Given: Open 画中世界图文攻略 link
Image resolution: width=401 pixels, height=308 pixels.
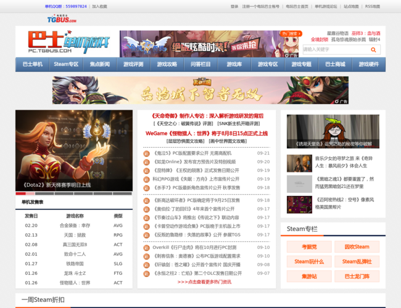Looking at the screenshot, I should 228,141.
